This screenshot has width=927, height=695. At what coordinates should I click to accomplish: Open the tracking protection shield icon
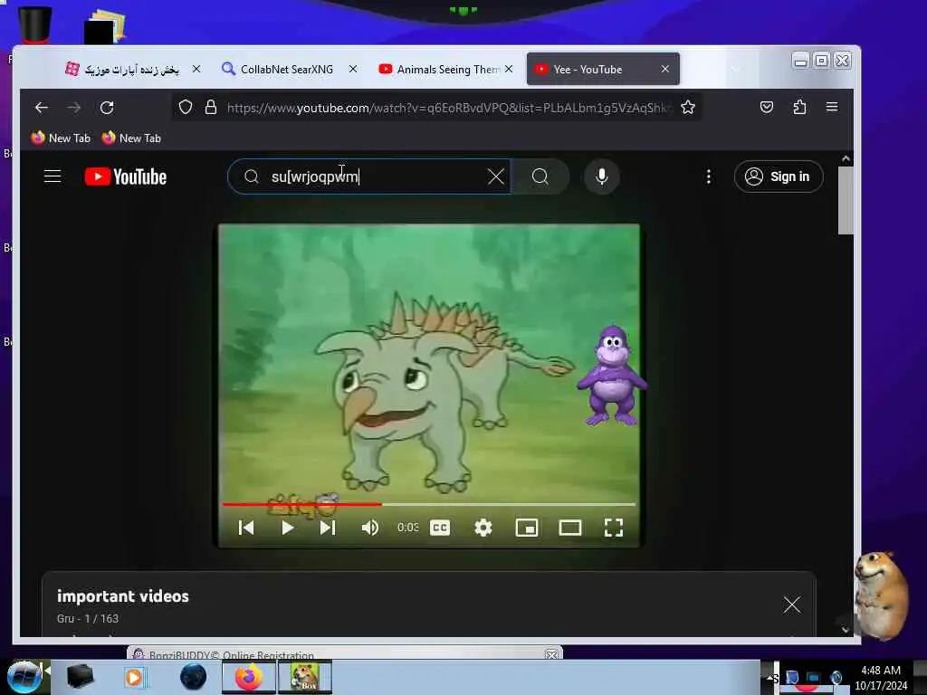pyautogui.click(x=186, y=107)
